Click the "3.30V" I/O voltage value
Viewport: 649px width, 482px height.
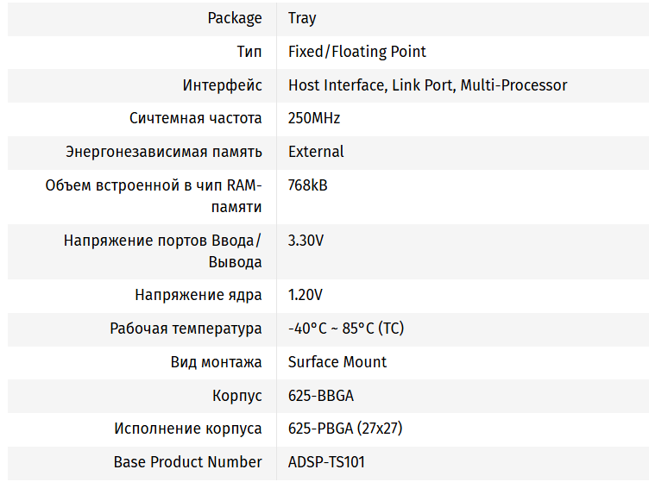click(306, 241)
